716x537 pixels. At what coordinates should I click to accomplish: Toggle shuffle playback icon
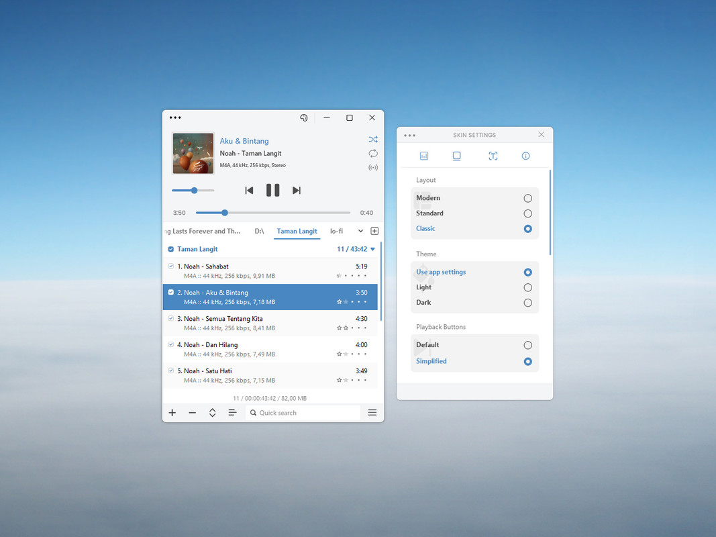[x=373, y=139]
